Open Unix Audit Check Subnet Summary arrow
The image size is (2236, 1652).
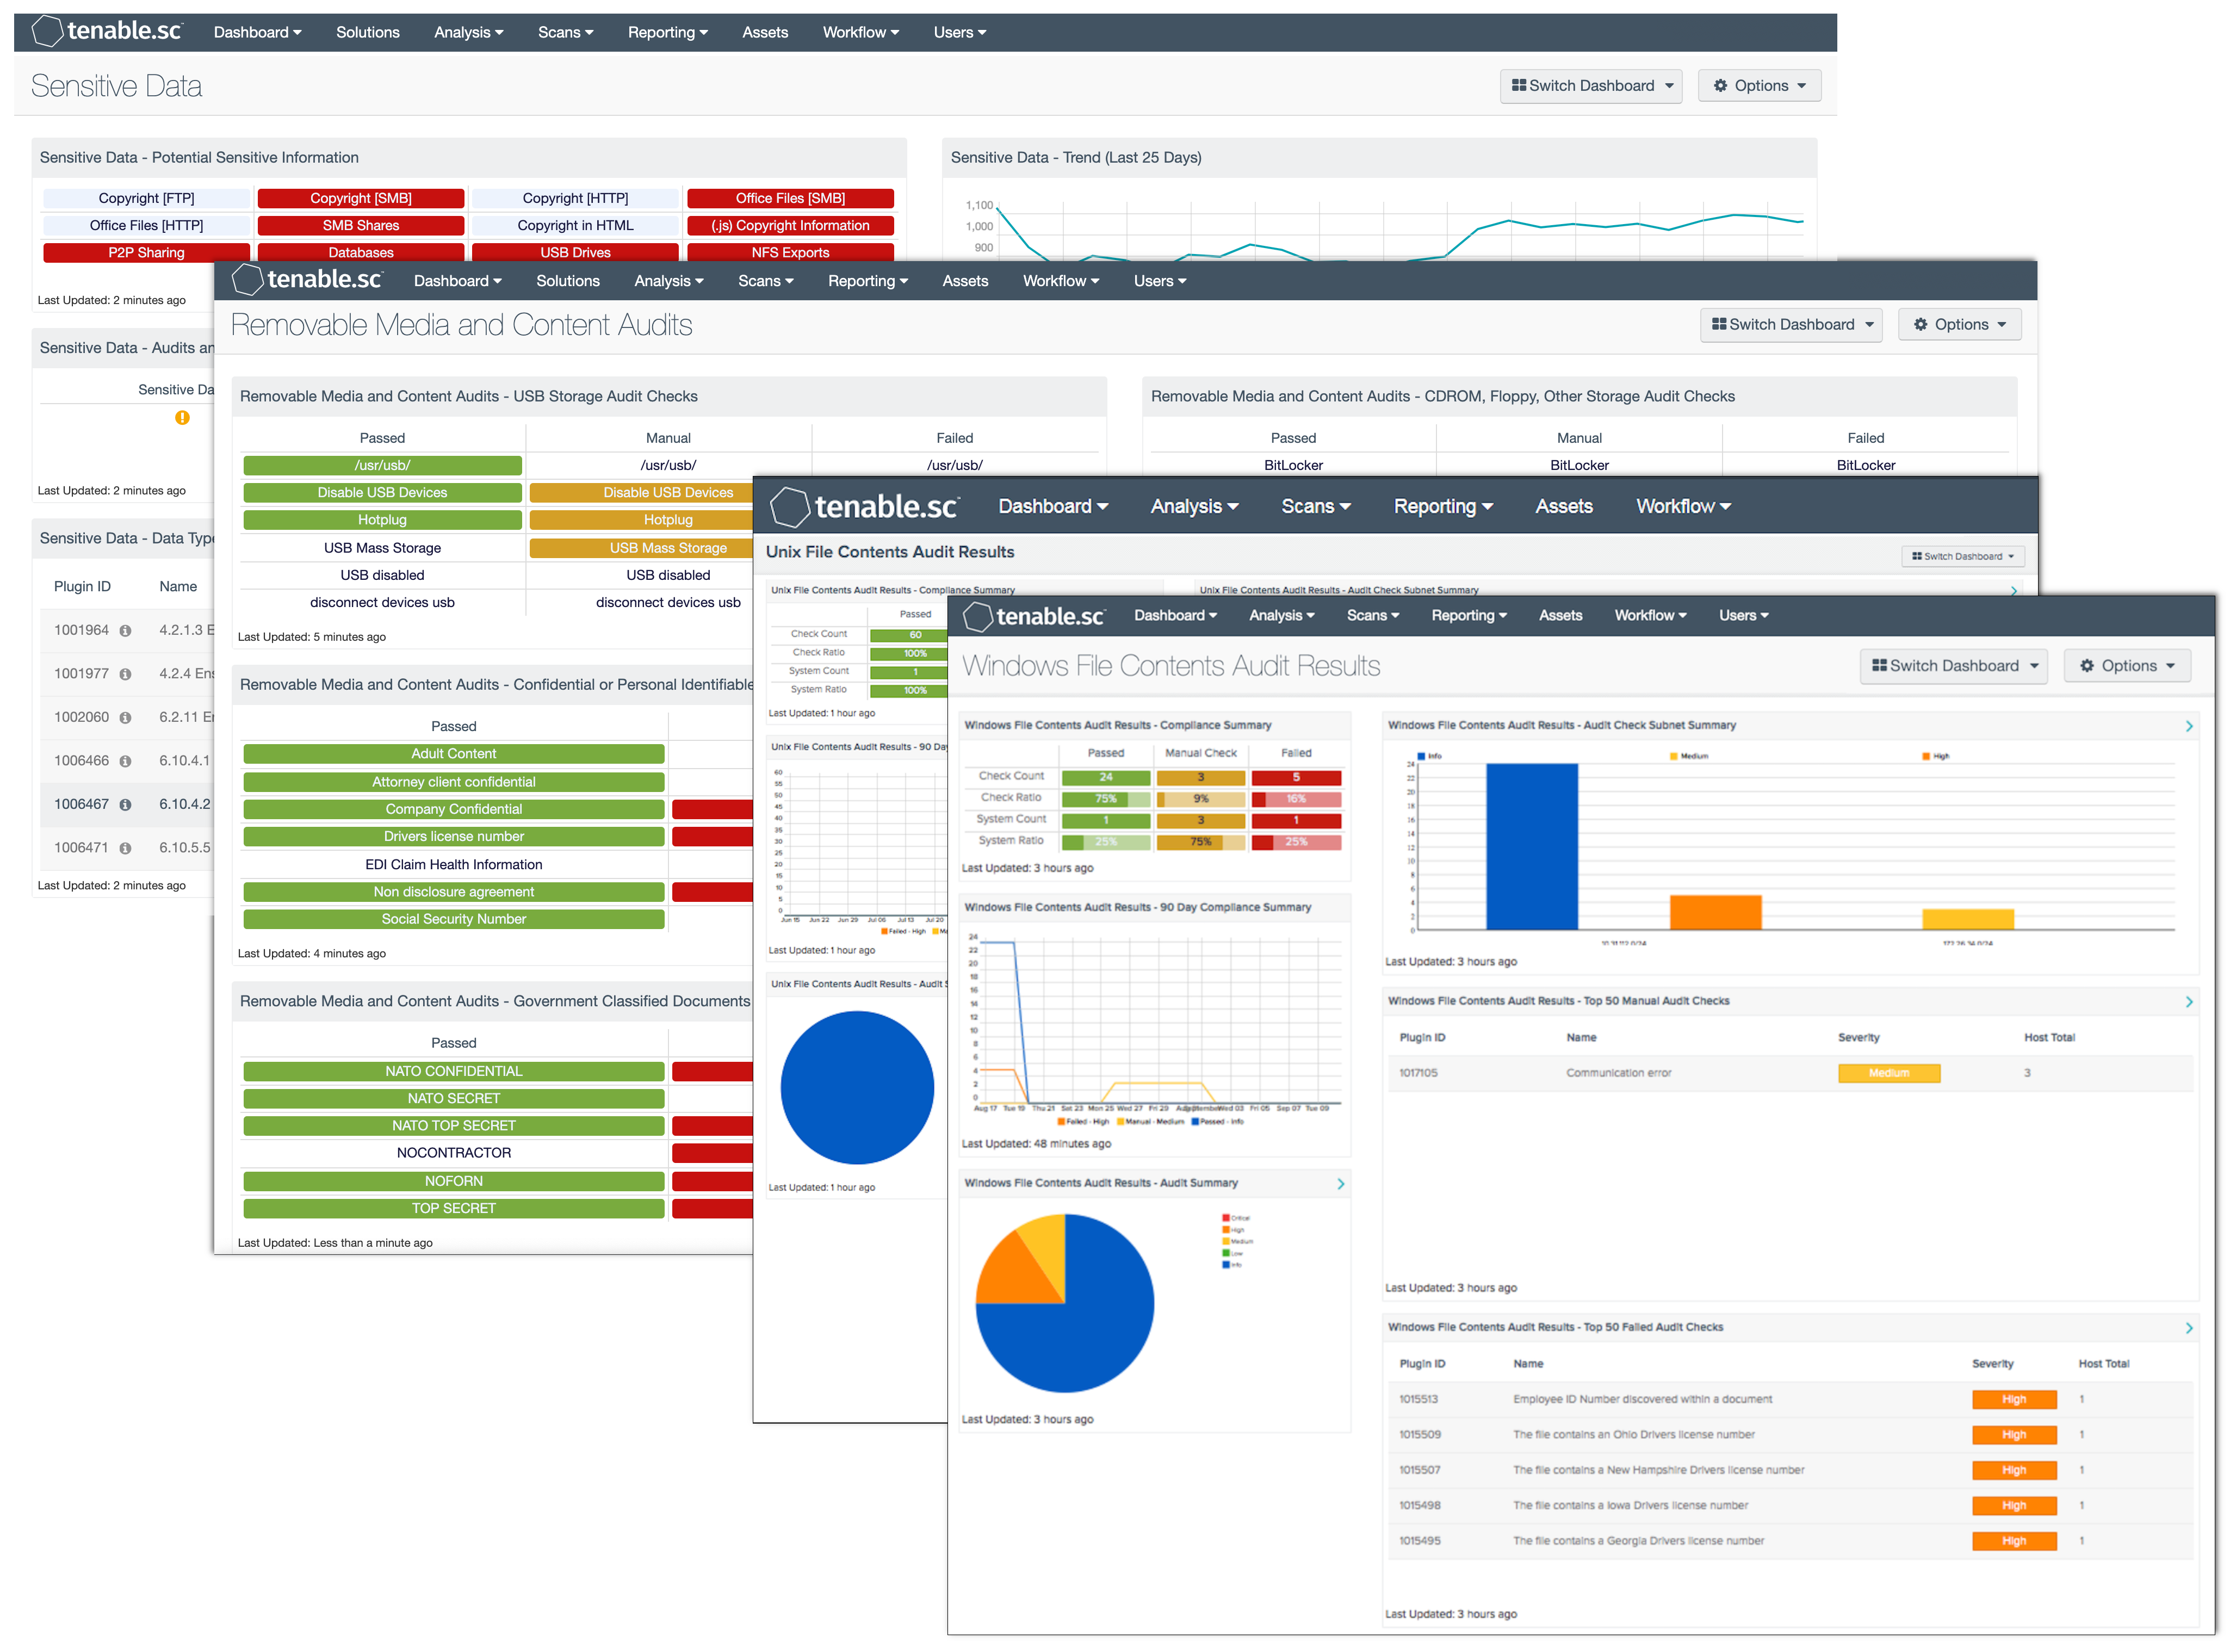pos(2014,591)
